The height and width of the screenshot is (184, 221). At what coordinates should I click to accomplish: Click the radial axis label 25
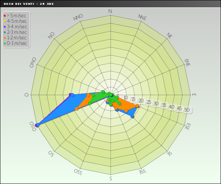[148, 102]
